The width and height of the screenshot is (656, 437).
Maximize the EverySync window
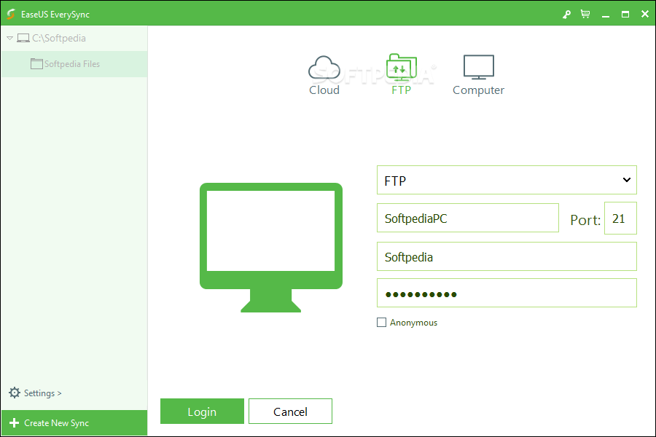[x=625, y=15]
